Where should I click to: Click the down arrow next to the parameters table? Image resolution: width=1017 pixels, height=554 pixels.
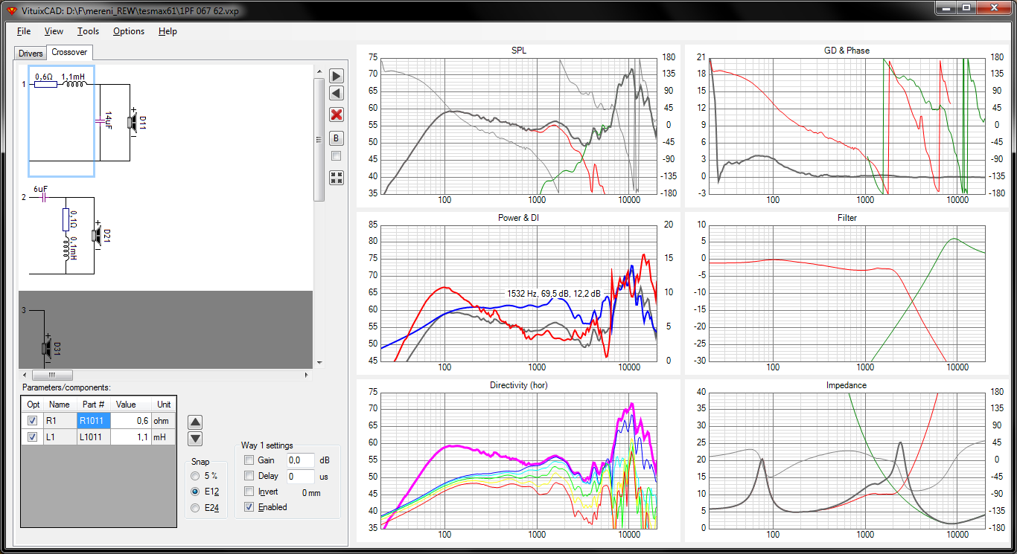(x=195, y=439)
